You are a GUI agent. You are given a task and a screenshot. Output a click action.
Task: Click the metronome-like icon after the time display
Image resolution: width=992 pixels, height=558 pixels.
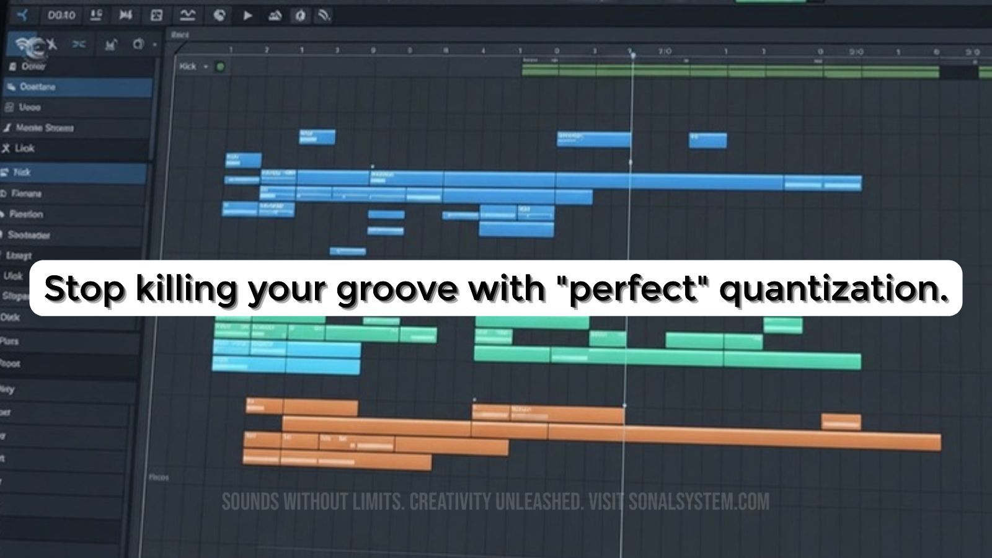pyautogui.click(x=96, y=15)
